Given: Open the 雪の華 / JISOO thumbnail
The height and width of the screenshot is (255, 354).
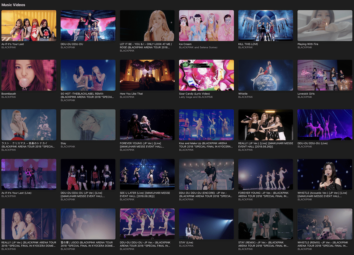Looking at the screenshot, I should pyautogui.click(x=88, y=224).
